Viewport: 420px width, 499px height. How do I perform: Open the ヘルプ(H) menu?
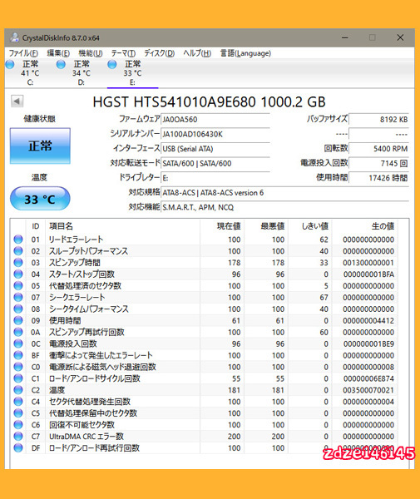pyautogui.click(x=197, y=53)
